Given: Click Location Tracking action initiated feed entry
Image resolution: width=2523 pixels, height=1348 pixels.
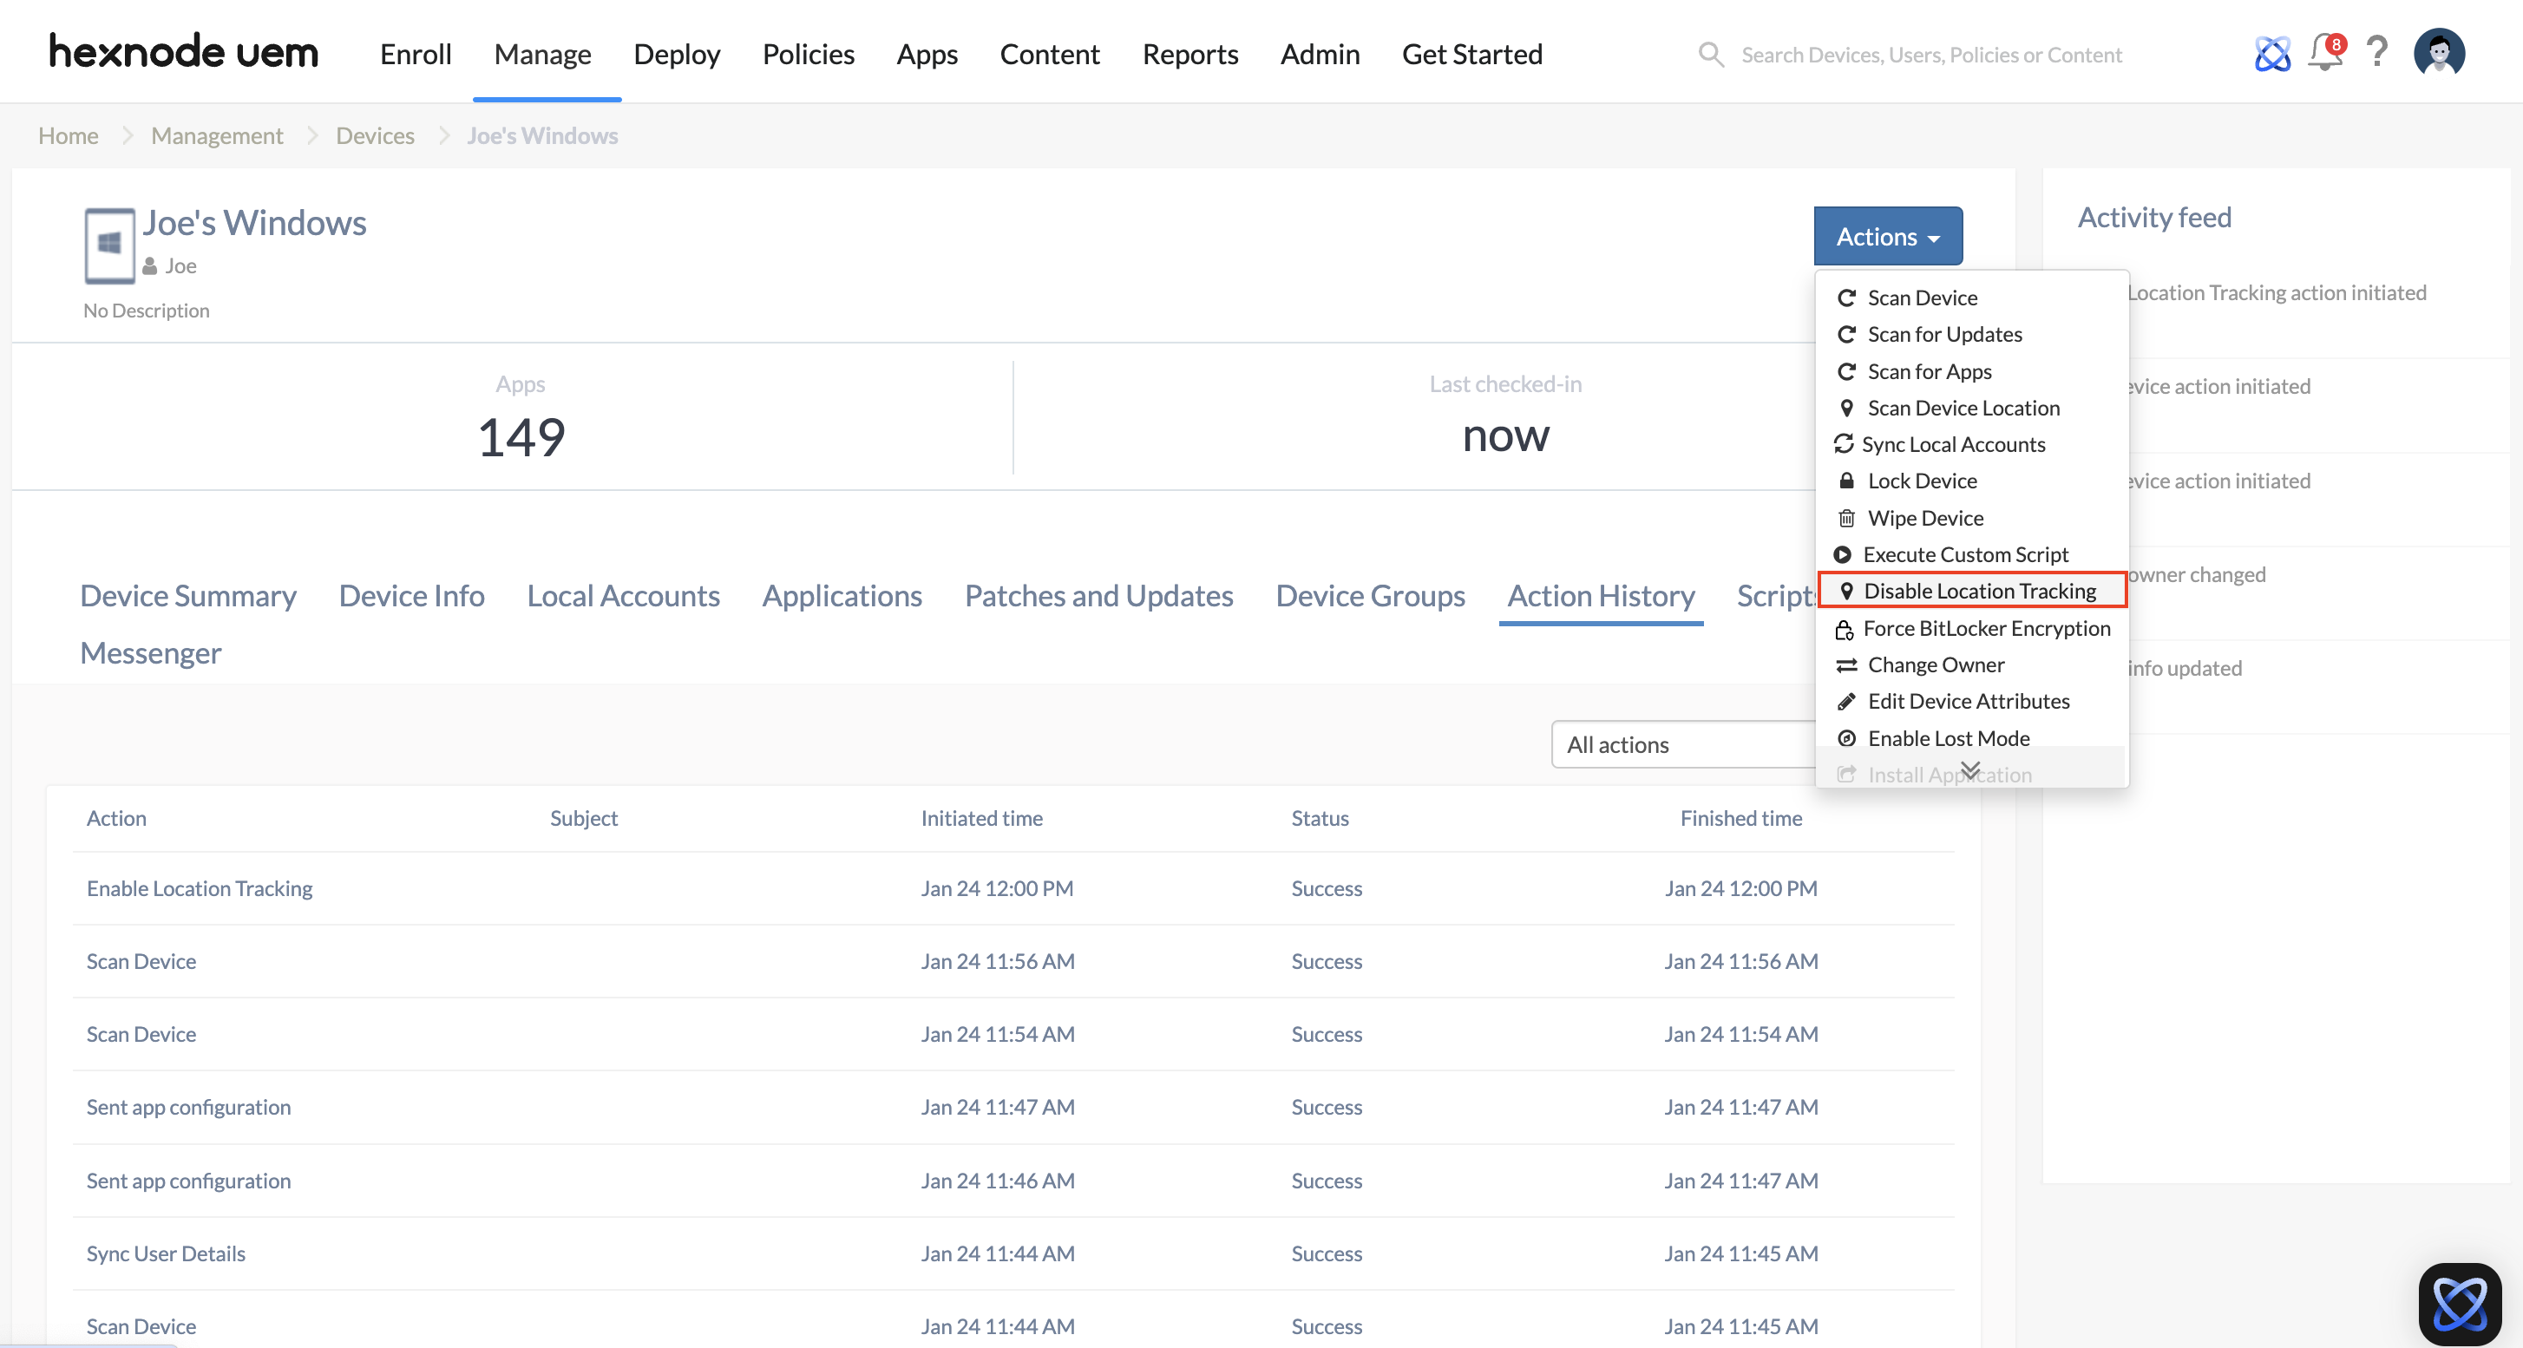Looking at the screenshot, I should [2277, 292].
